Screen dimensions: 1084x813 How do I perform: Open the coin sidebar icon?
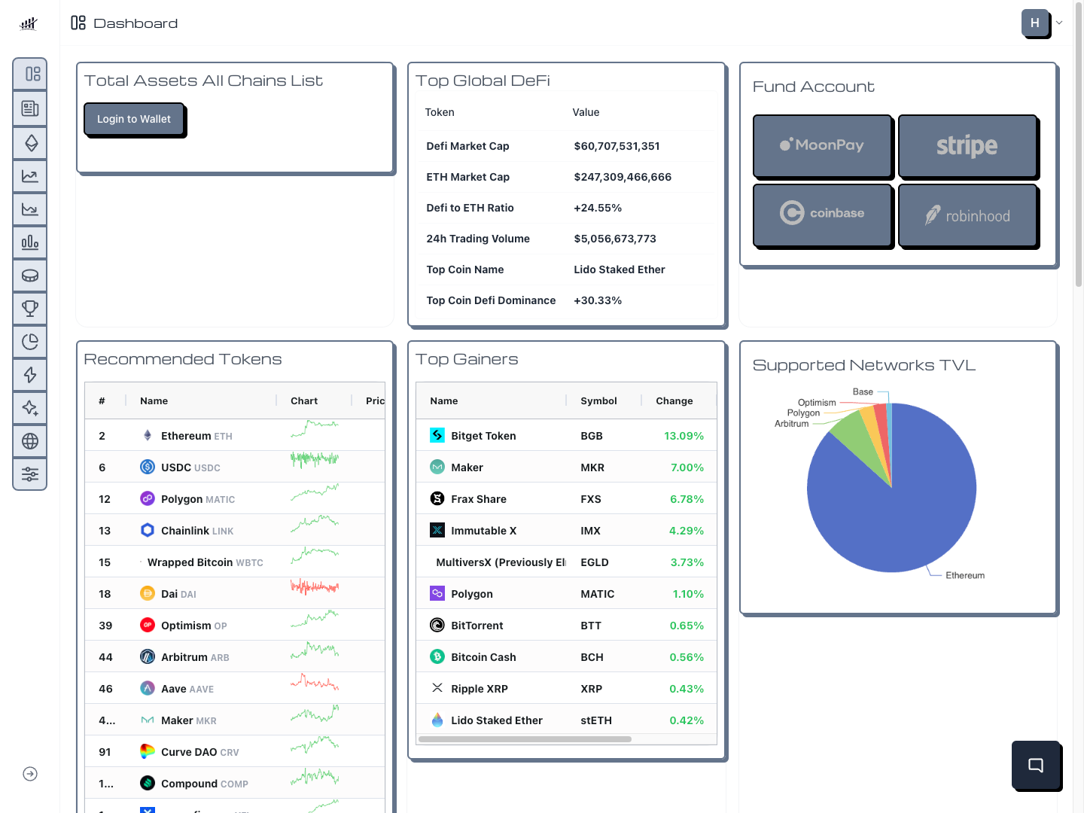[30, 276]
